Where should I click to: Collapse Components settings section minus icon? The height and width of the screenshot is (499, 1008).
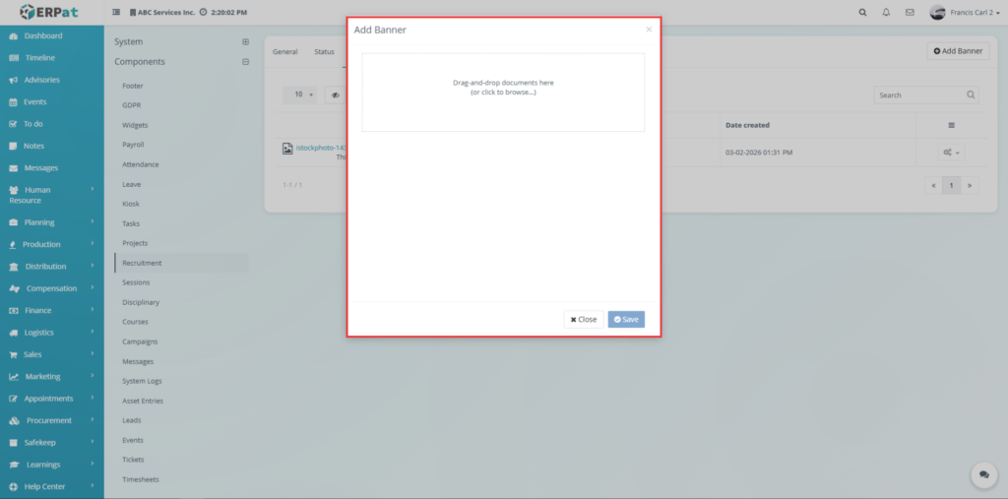pos(245,62)
